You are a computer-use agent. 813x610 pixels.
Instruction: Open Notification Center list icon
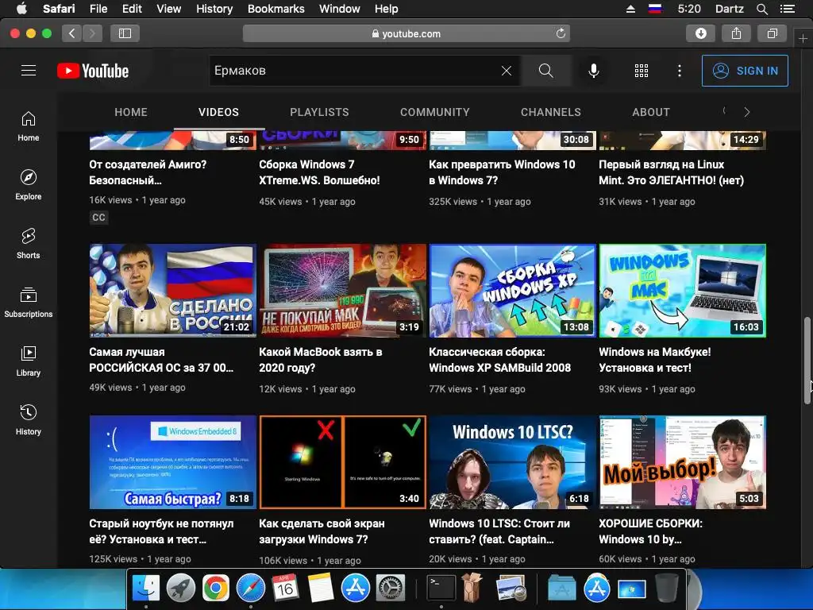point(788,9)
